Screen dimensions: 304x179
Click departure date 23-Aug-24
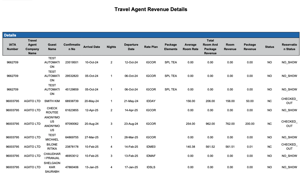131,124
